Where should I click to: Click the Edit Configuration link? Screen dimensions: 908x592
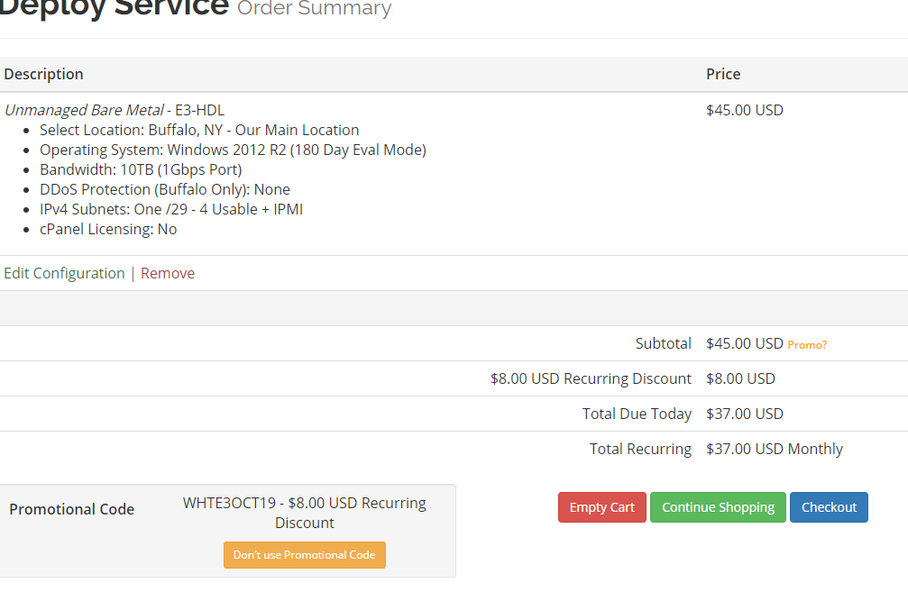coord(64,273)
